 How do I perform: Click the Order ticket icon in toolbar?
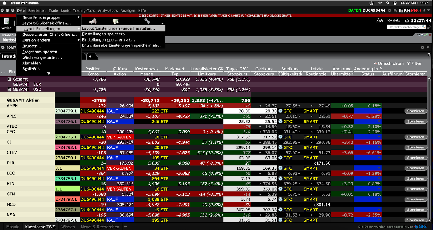coord(6,21)
